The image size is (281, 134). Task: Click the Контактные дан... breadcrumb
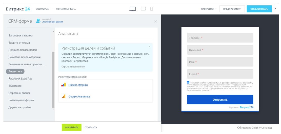point(66,9)
